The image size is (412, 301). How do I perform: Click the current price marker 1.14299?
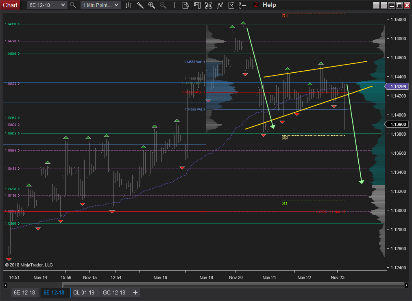(x=397, y=87)
